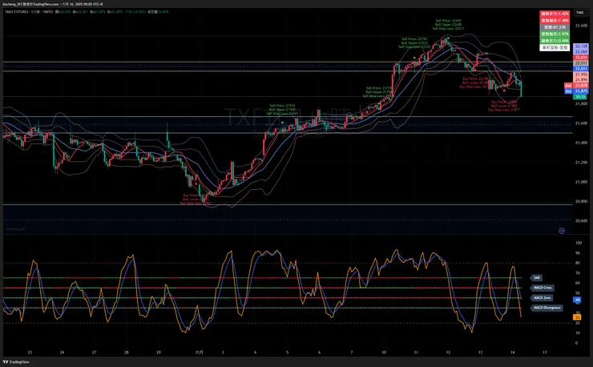
Task: Click the TradingView logo at bottom left
Action: pos(16,362)
